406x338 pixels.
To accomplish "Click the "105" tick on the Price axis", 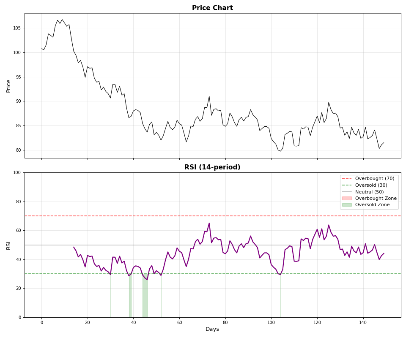I will [x=16, y=28].
